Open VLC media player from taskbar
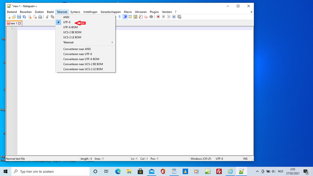The height and width of the screenshot is (176, 313). pyautogui.click(x=185, y=171)
